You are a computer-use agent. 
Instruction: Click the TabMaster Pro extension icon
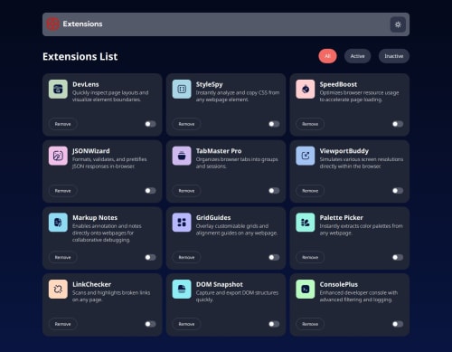coord(182,156)
